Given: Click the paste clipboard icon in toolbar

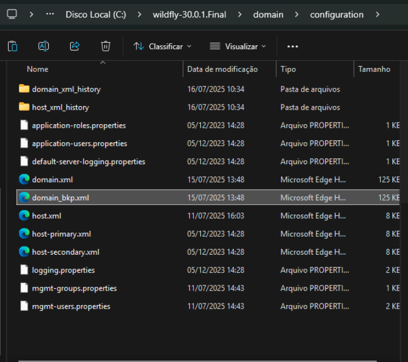Looking at the screenshot, I should 13,46.
